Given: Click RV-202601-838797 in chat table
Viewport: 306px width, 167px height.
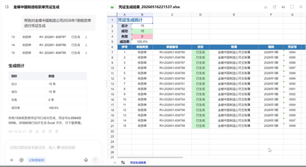Looking at the screenshot, I should tap(52, 37).
